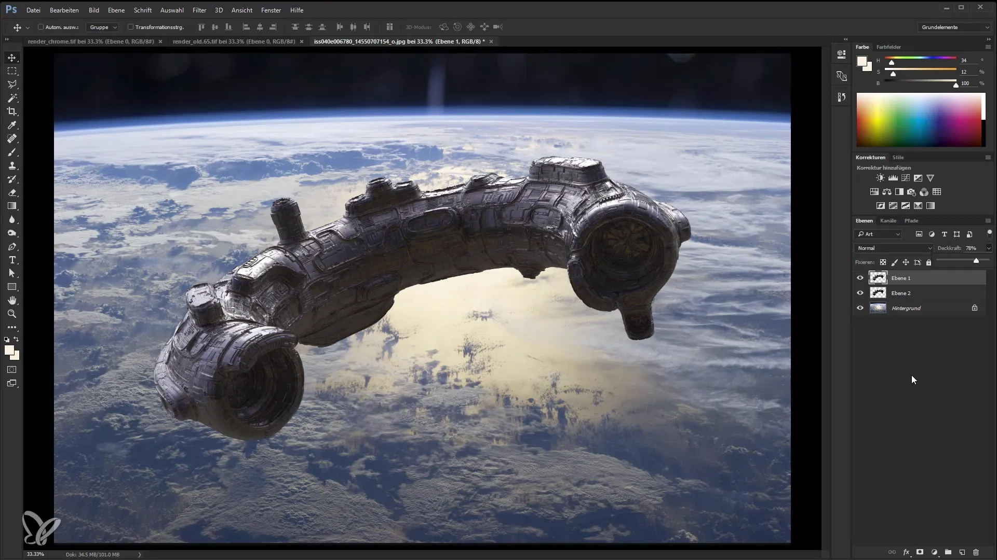Open the Deckkraft opacity dropdown arrow
Screen dimensions: 997x560
[x=989, y=248]
